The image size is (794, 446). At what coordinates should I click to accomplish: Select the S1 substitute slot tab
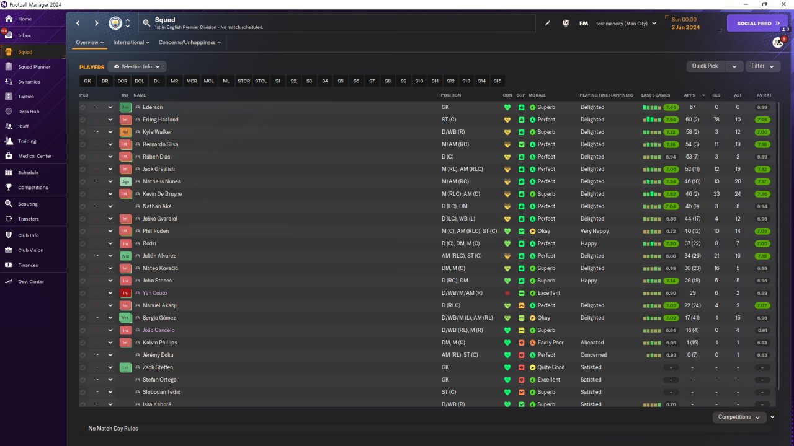coord(277,81)
